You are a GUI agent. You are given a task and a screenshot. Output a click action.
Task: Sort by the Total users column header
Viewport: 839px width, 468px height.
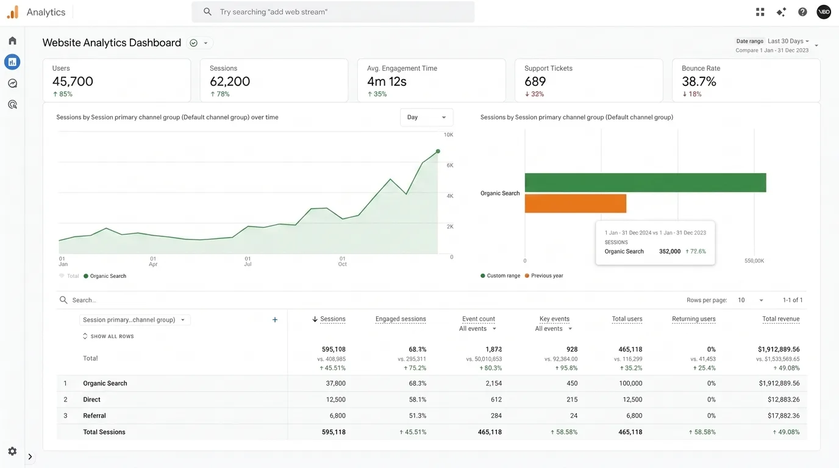627,319
